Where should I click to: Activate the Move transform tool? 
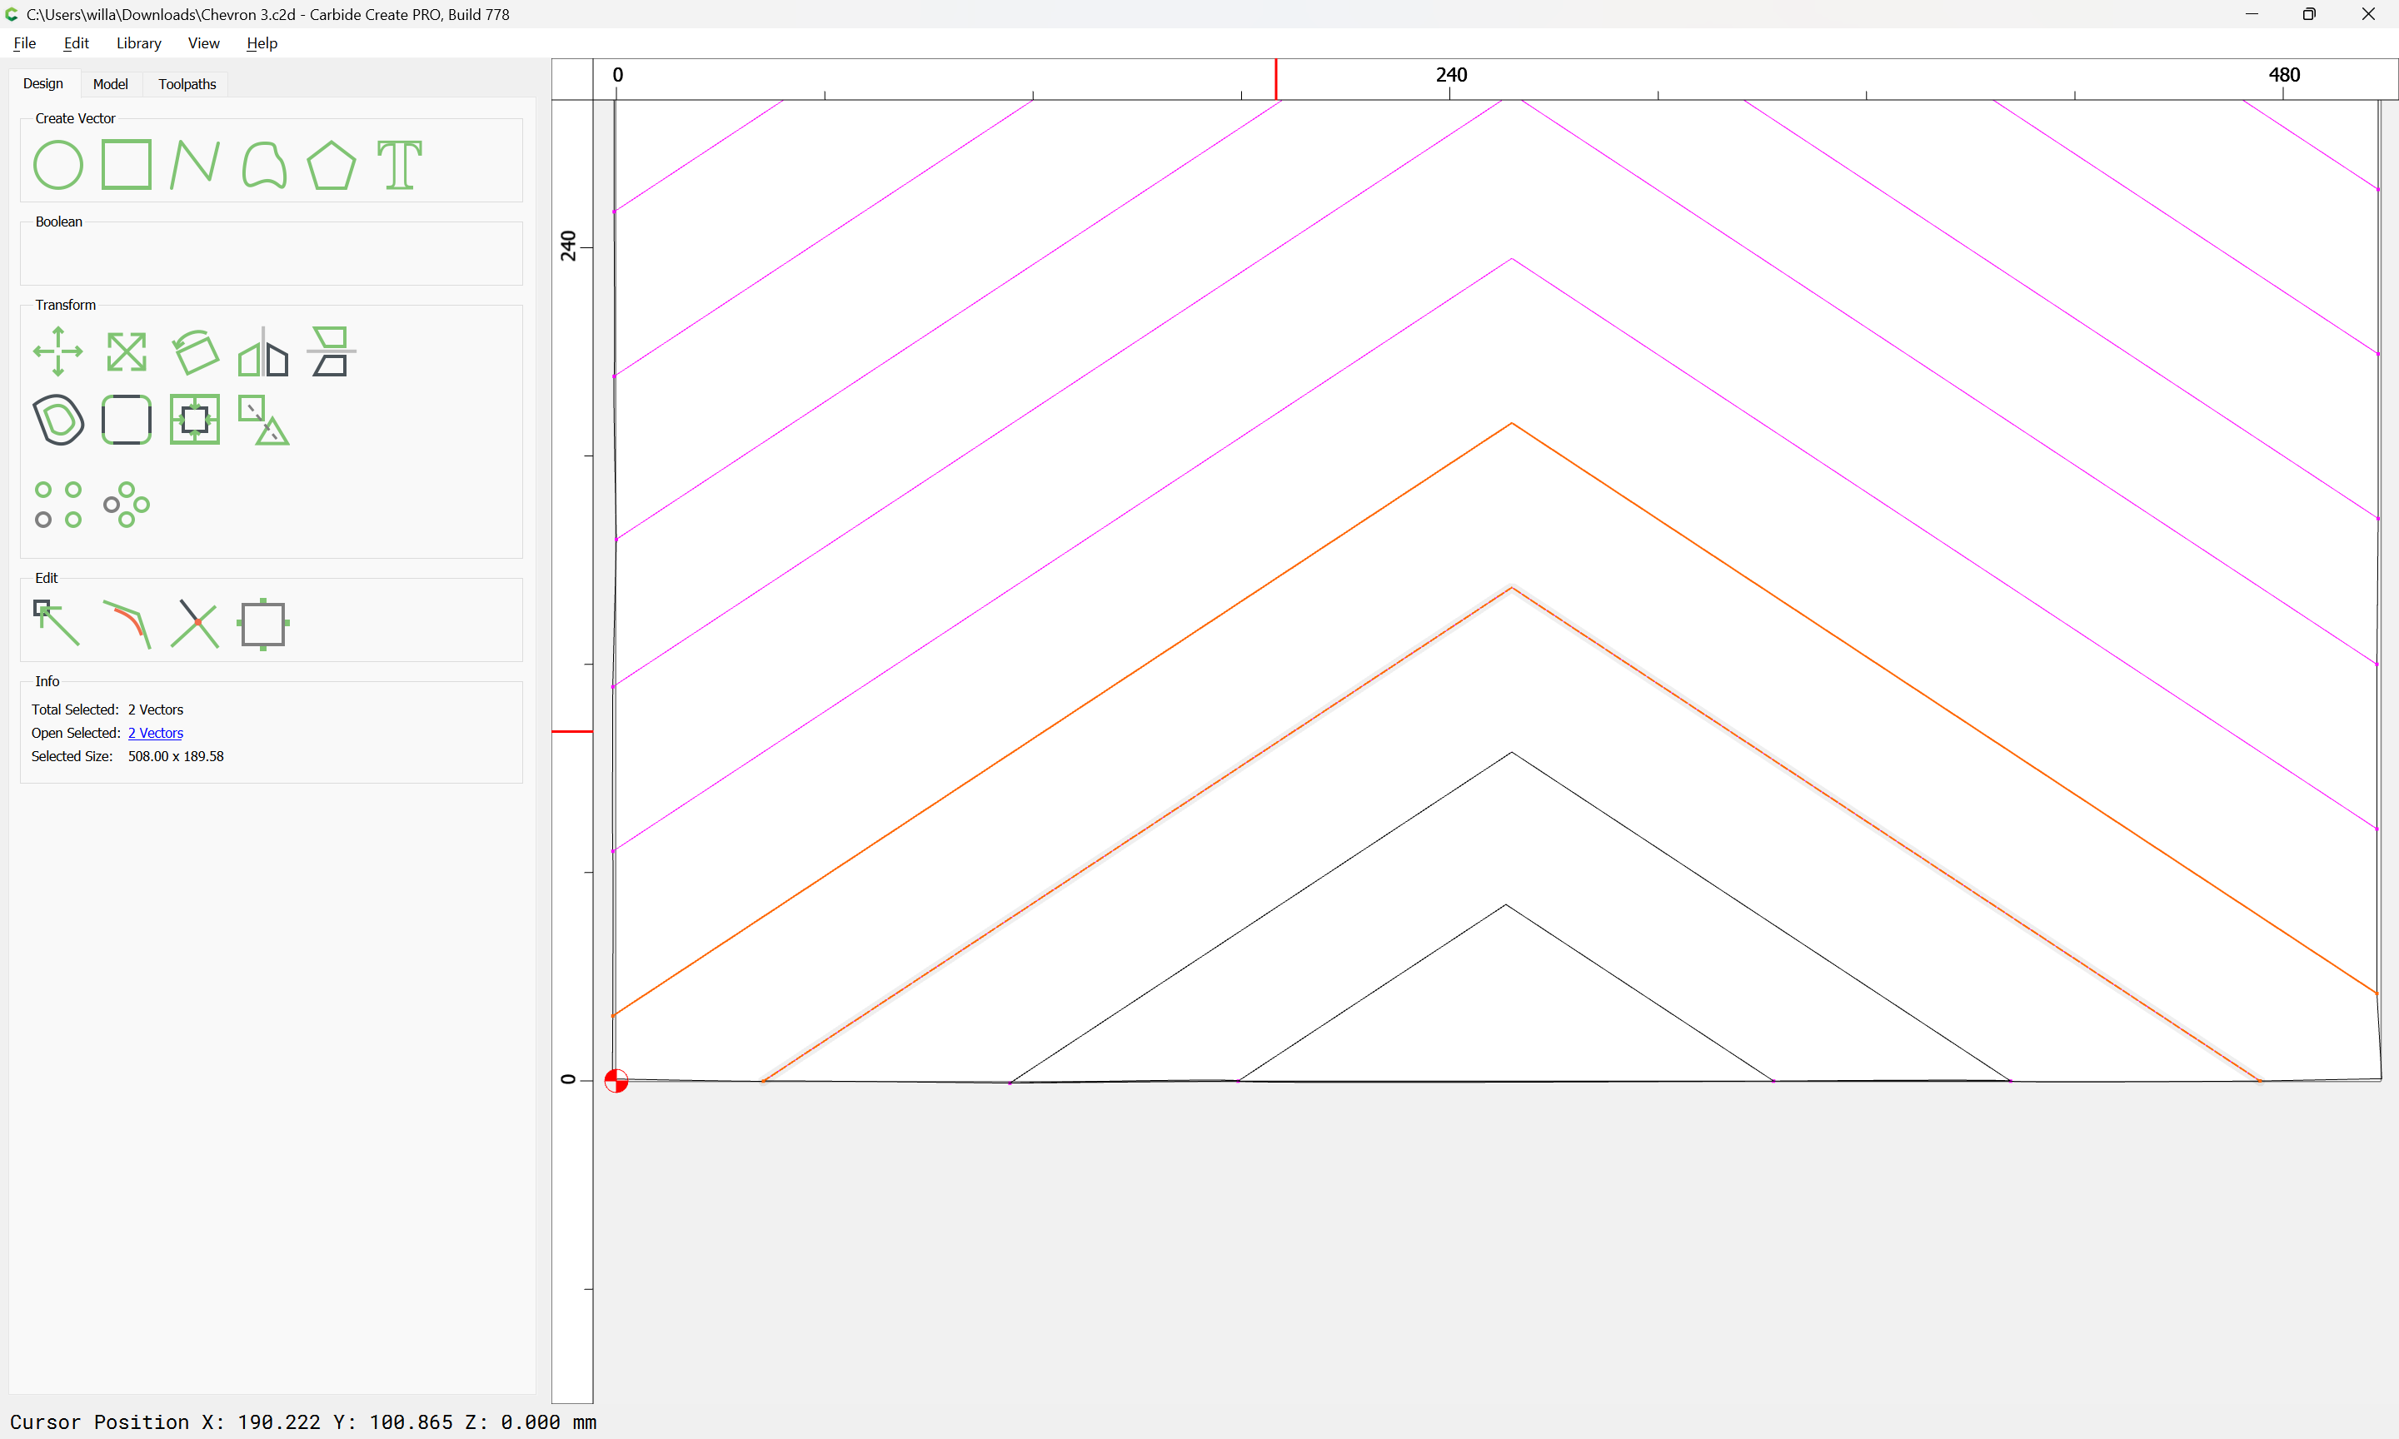pos(58,351)
